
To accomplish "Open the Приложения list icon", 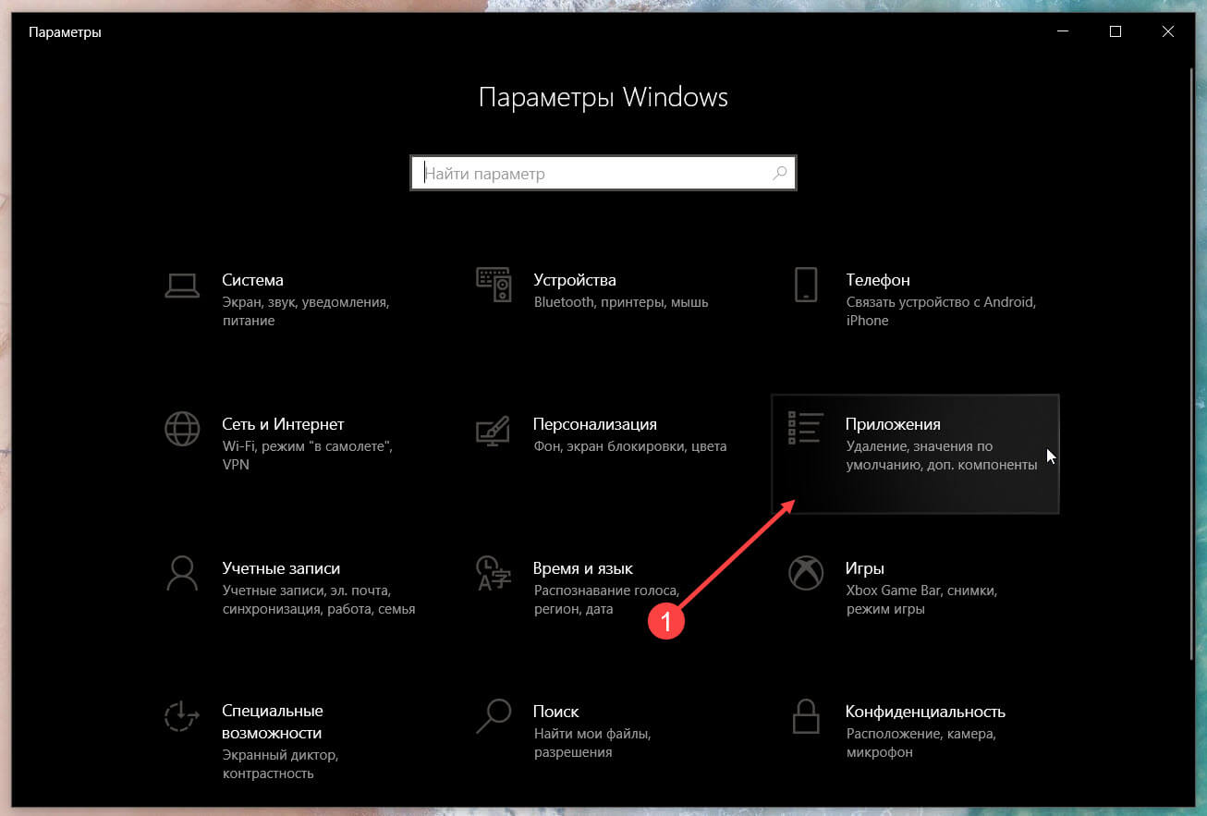I will (x=805, y=429).
